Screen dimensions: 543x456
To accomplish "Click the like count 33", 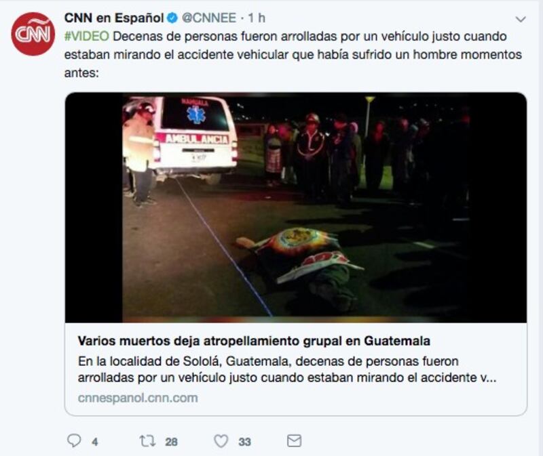I will click(x=244, y=442).
